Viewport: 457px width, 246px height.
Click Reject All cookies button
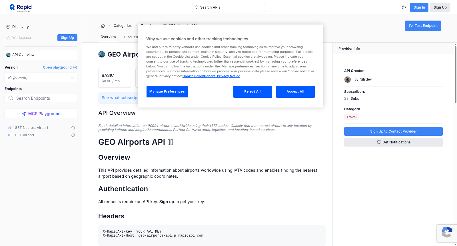[252, 92]
